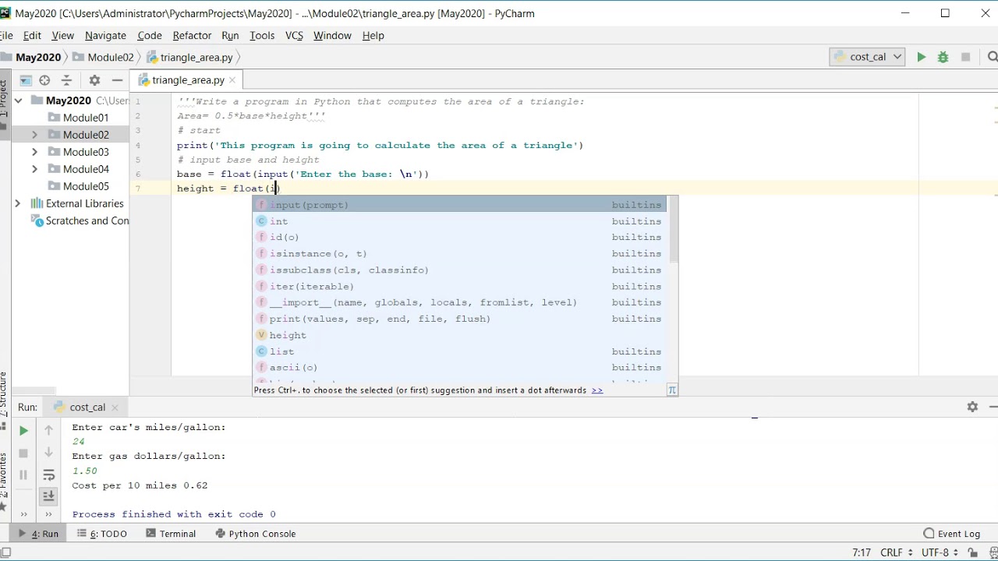Open the Code menu
Screen dimensions: 998x561
150,35
